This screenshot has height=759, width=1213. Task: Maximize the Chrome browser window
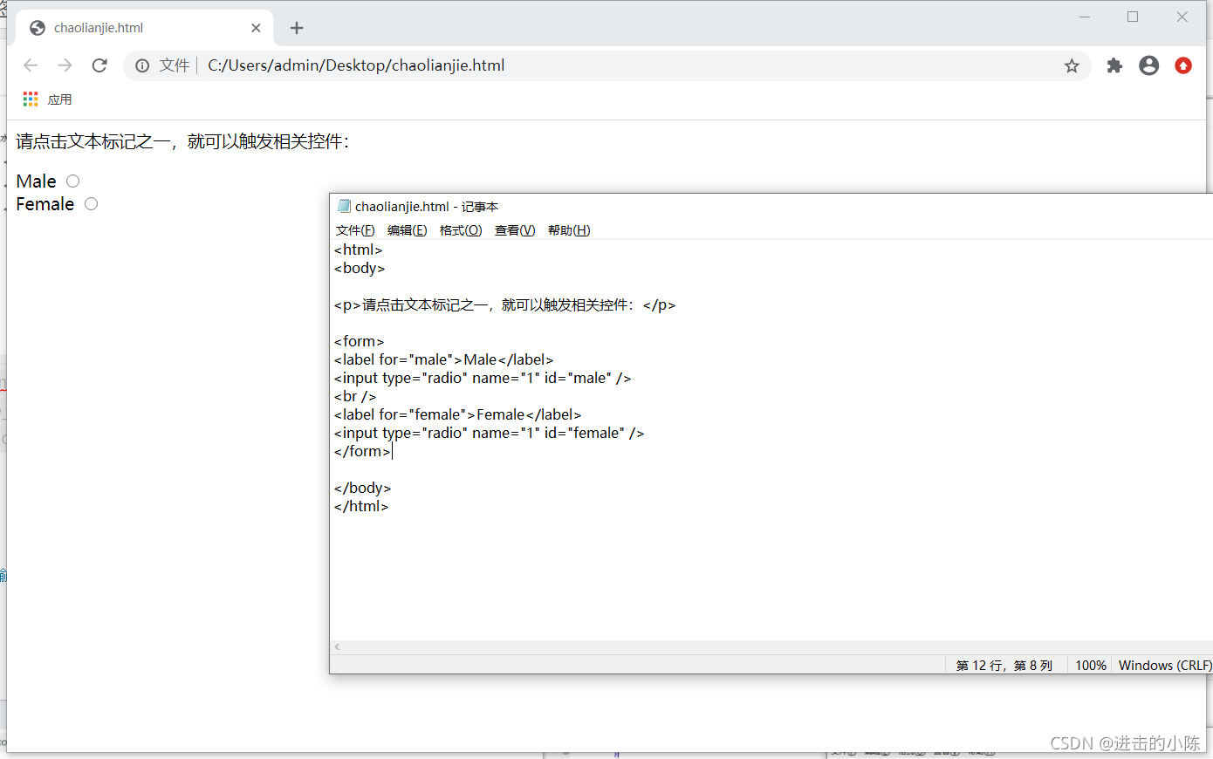(1133, 17)
